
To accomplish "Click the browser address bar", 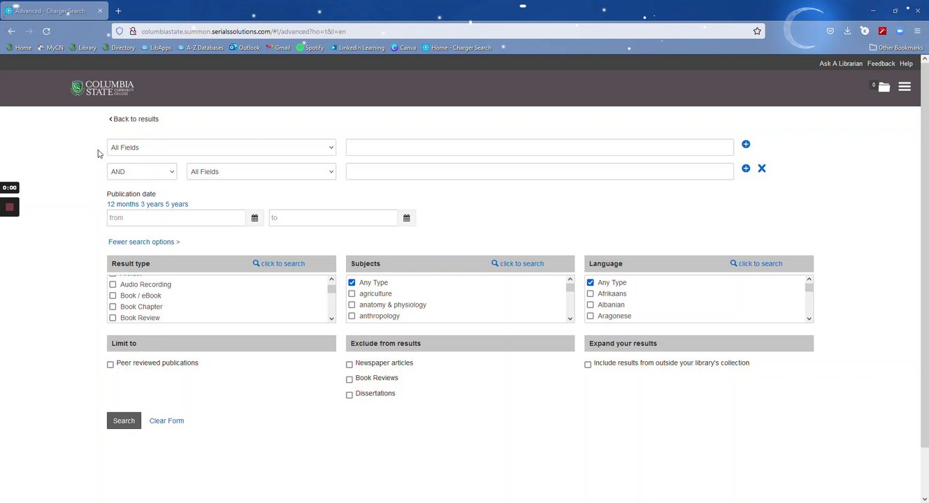I will click(438, 31).
